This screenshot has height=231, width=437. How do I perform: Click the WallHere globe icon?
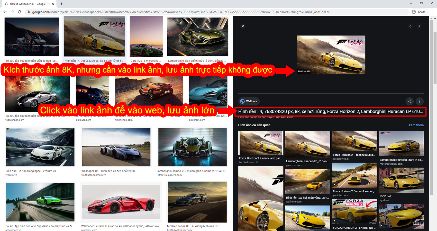242,101
